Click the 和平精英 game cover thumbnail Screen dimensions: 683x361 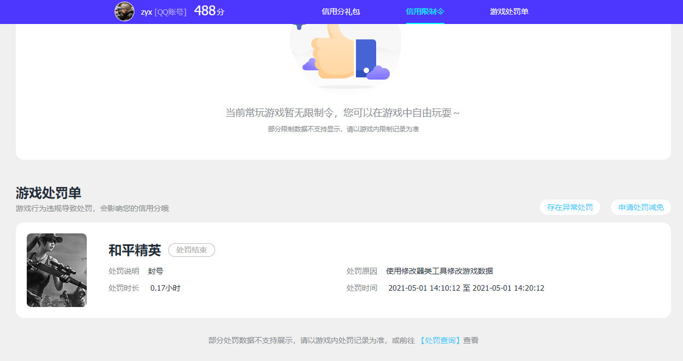pyautogui.click(x=57, y=270)
